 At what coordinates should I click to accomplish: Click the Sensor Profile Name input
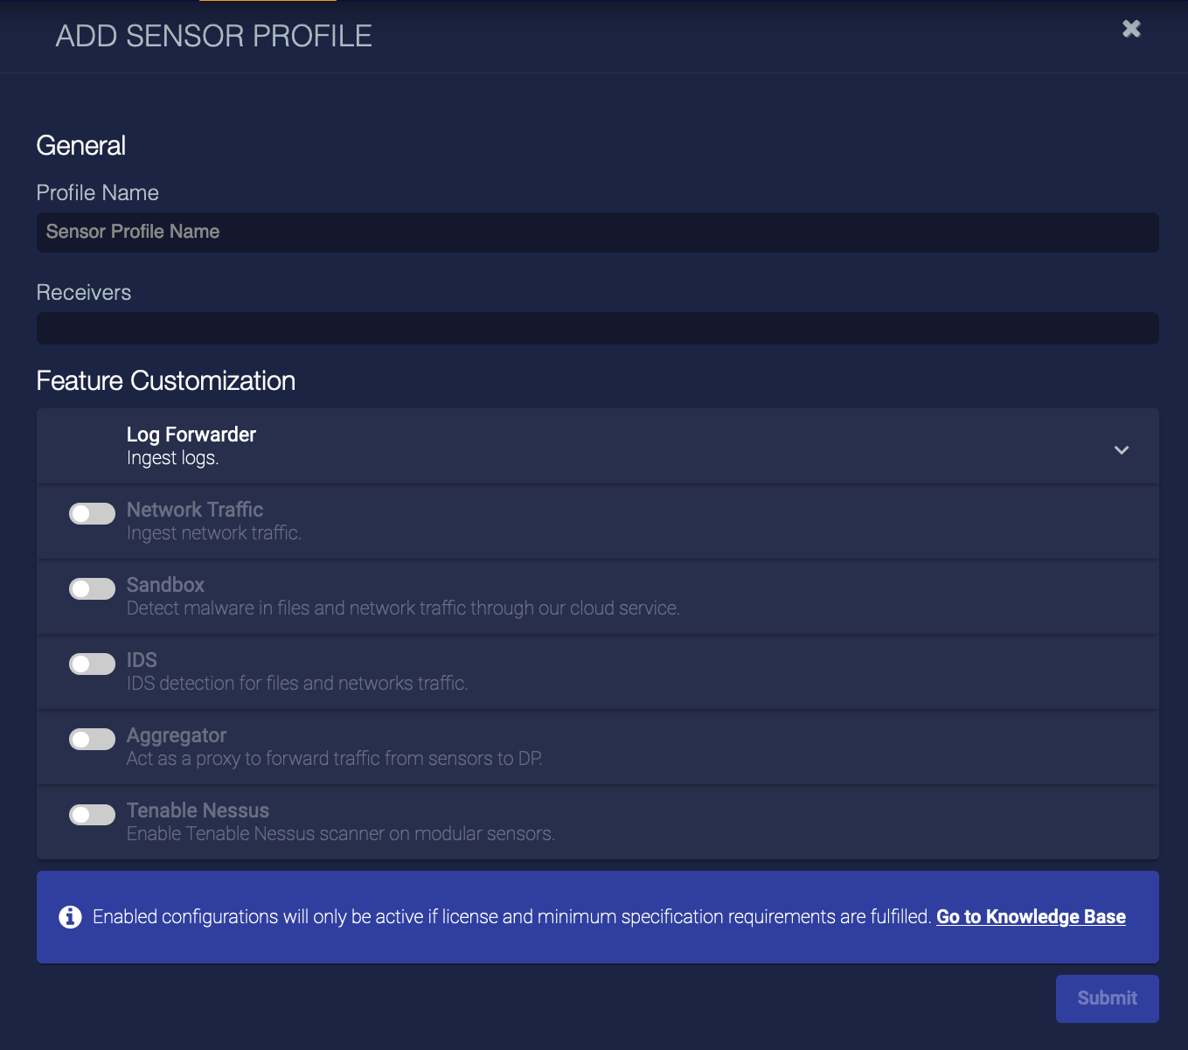[597, 232]
